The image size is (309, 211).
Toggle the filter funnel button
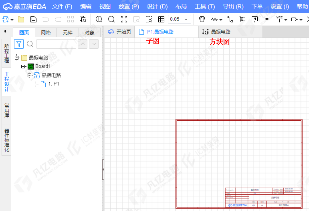tap(19, 44)
